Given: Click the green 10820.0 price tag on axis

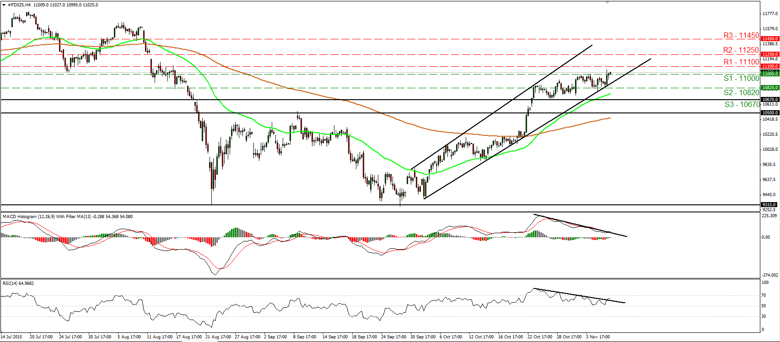Looking at the screenshot, I should (770, 87).
